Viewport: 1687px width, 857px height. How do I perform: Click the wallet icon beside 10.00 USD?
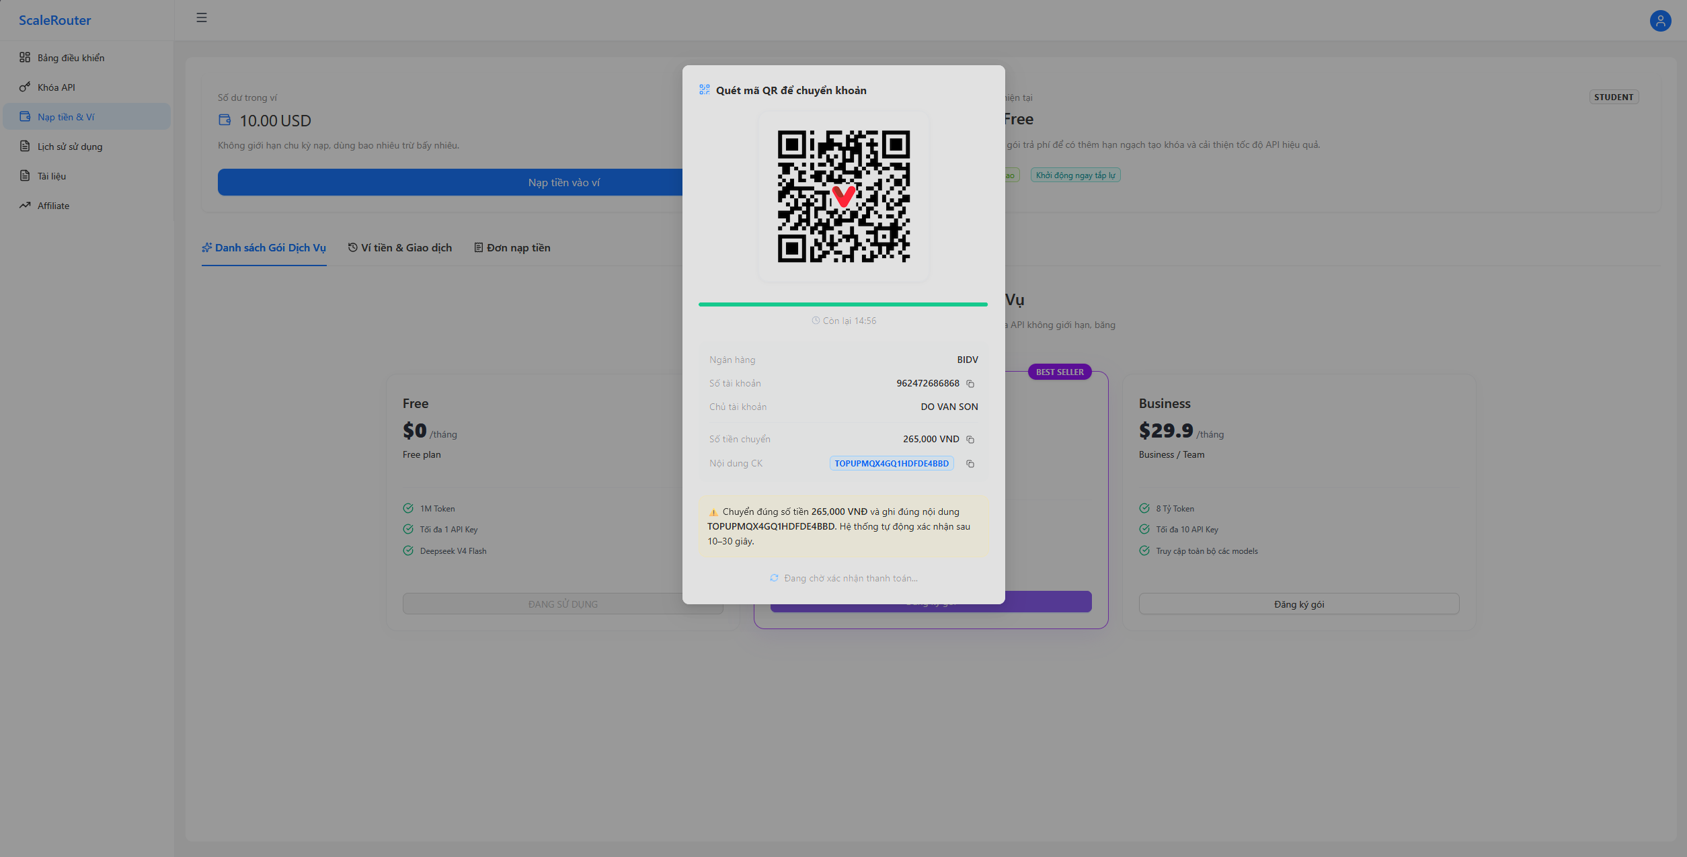tap(225, 120)
